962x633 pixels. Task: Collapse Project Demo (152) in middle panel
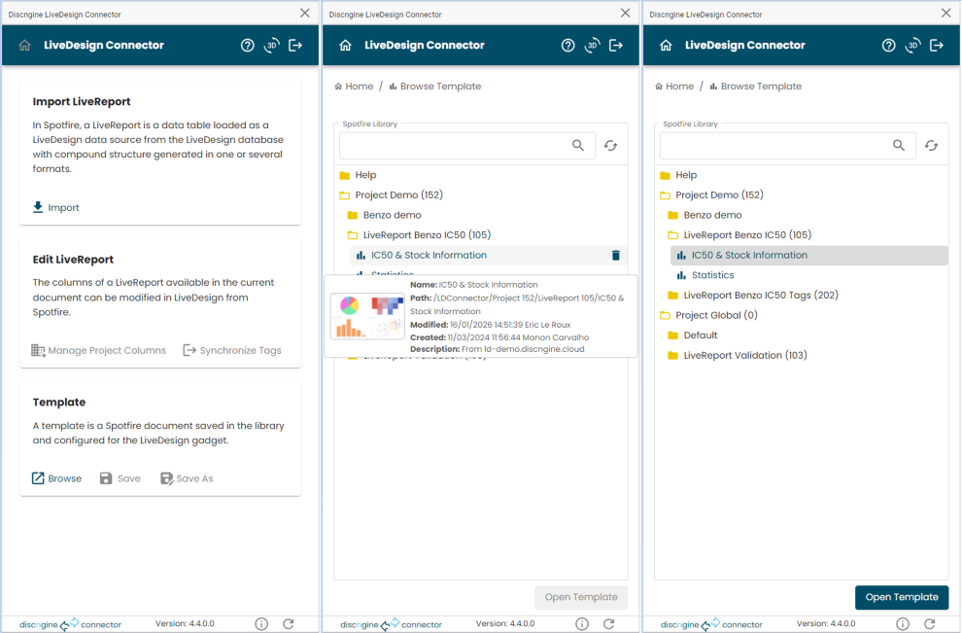tap(391, 195)
